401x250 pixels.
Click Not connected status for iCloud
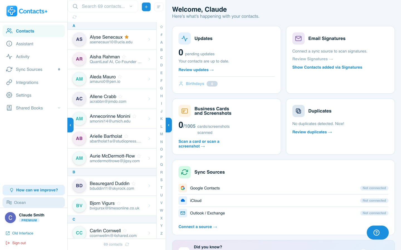(x=374, y=201)
